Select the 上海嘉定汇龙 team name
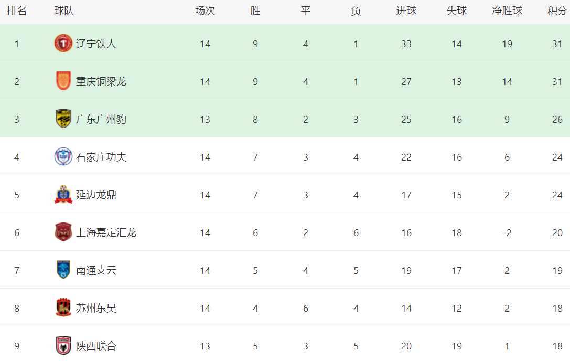 (106, 232)
